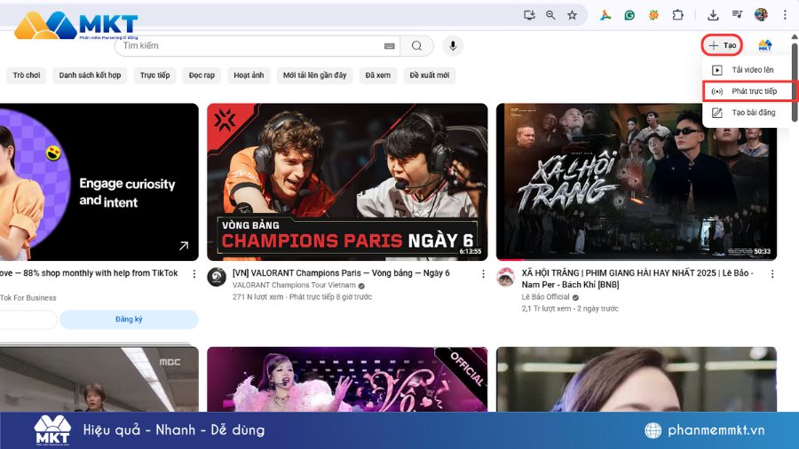Filter by Danh sách kết hợp chip
This screenshot has height=449, width=799.
point(90,75)
